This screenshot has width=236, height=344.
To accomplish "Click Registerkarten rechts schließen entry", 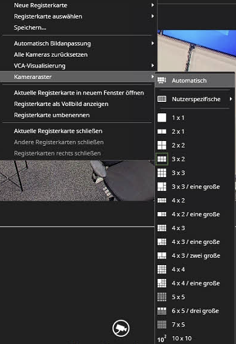I will [x=78, y=154].
